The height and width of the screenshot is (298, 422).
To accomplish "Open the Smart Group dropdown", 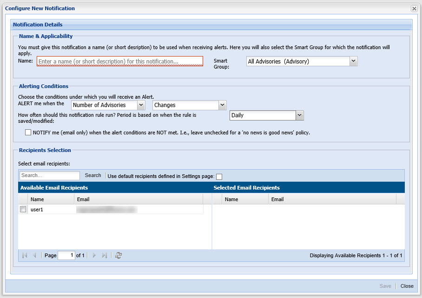I will pos(353,61).
